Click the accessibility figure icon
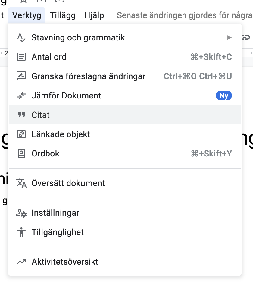 point(21,232)
